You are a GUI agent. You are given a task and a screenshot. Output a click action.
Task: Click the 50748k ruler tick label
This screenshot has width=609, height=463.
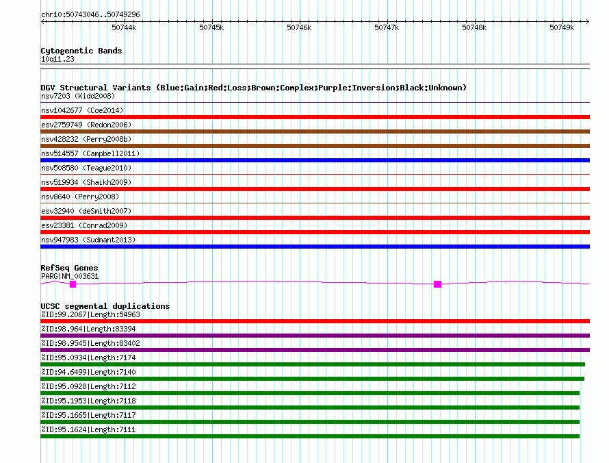pos(474,27)
